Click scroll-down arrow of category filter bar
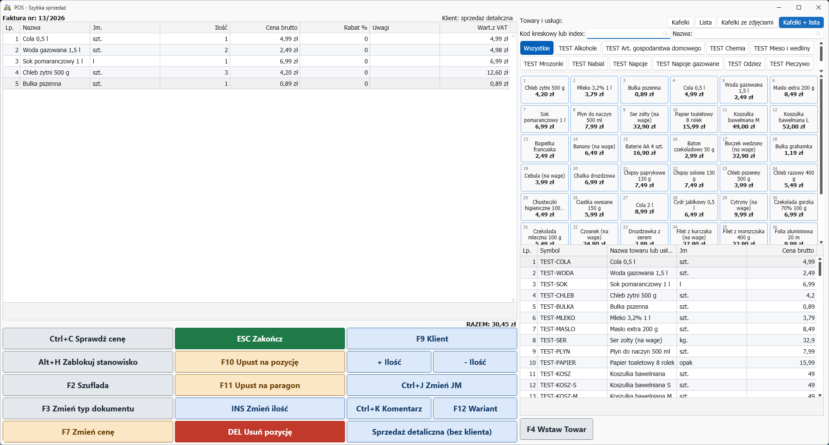The height and width of the screenshot is (445, 829). tap(821, 71)
